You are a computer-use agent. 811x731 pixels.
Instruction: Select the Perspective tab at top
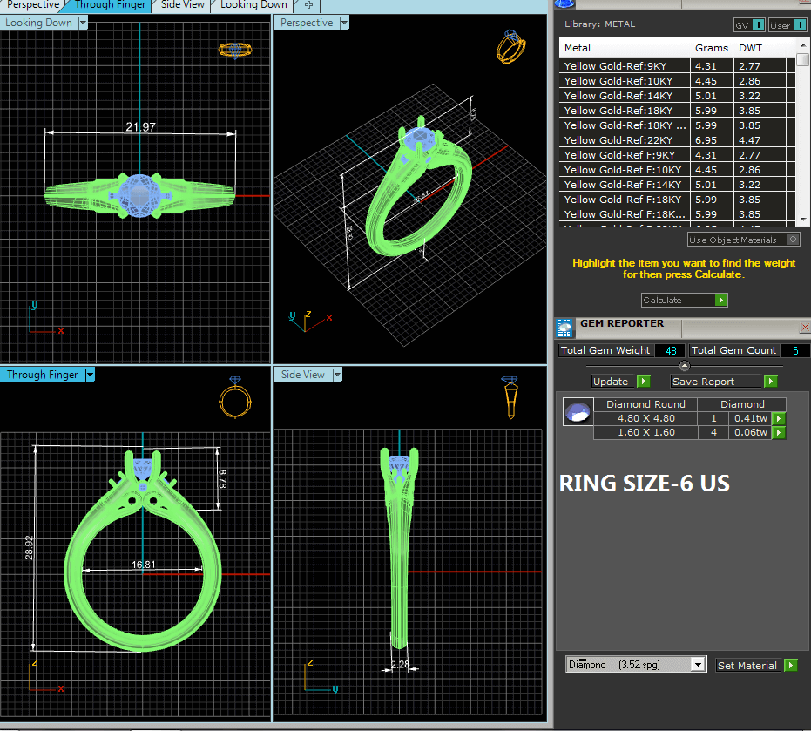click(x=32, y=5)
